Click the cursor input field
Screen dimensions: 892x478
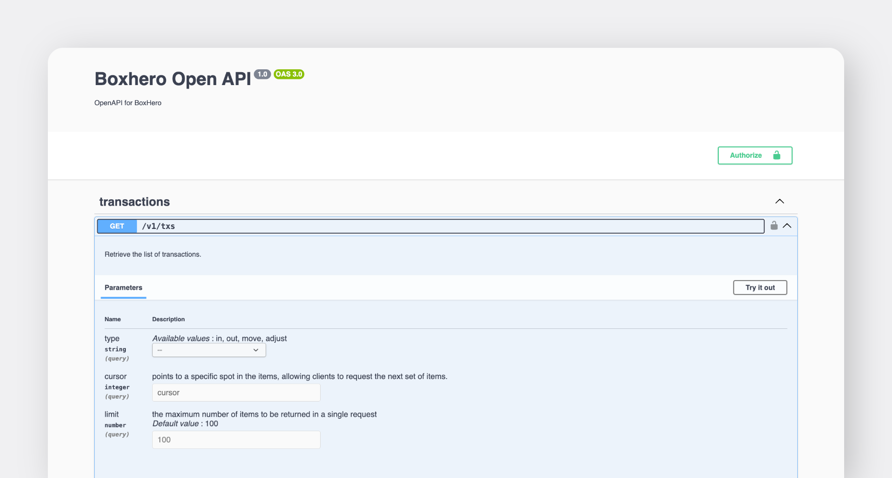point(236,392)
